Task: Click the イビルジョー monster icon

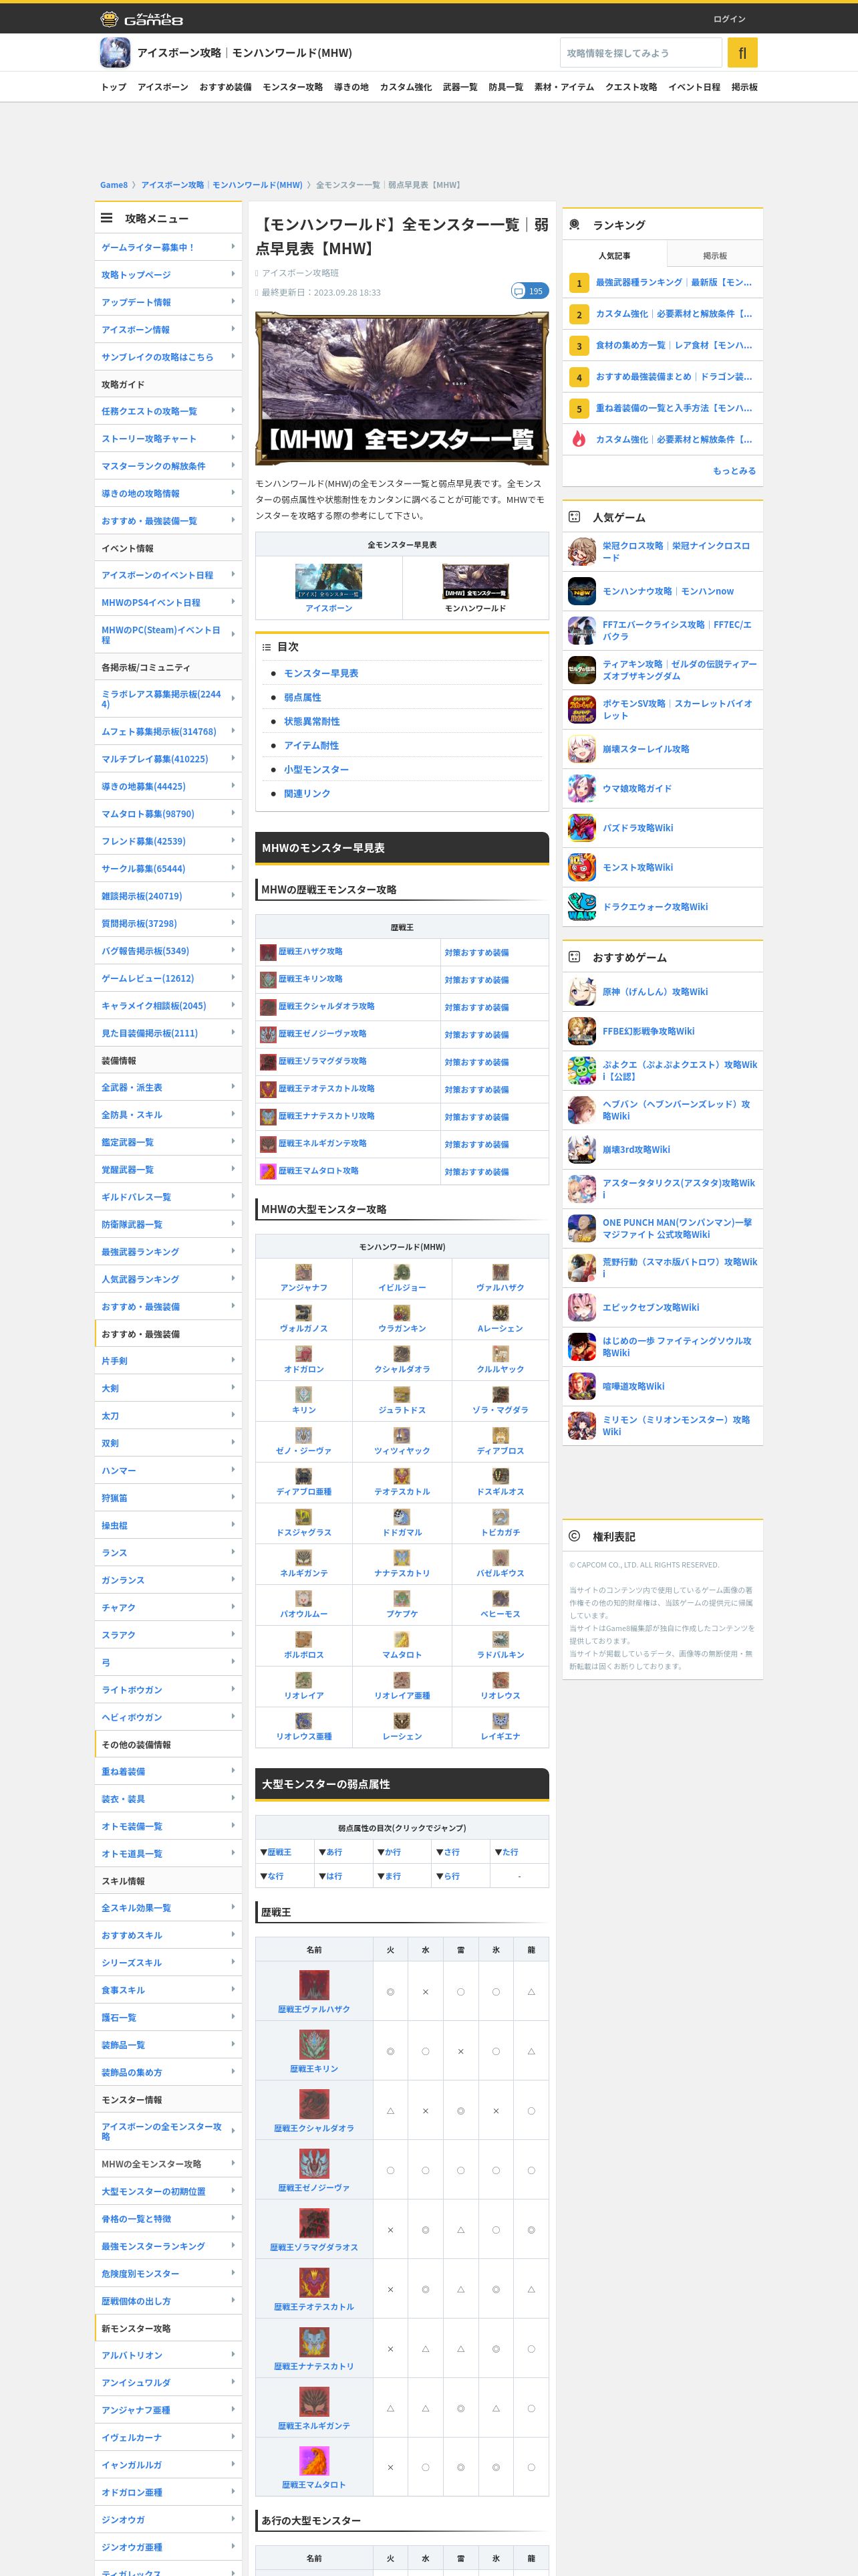Action: (402, 1272)
